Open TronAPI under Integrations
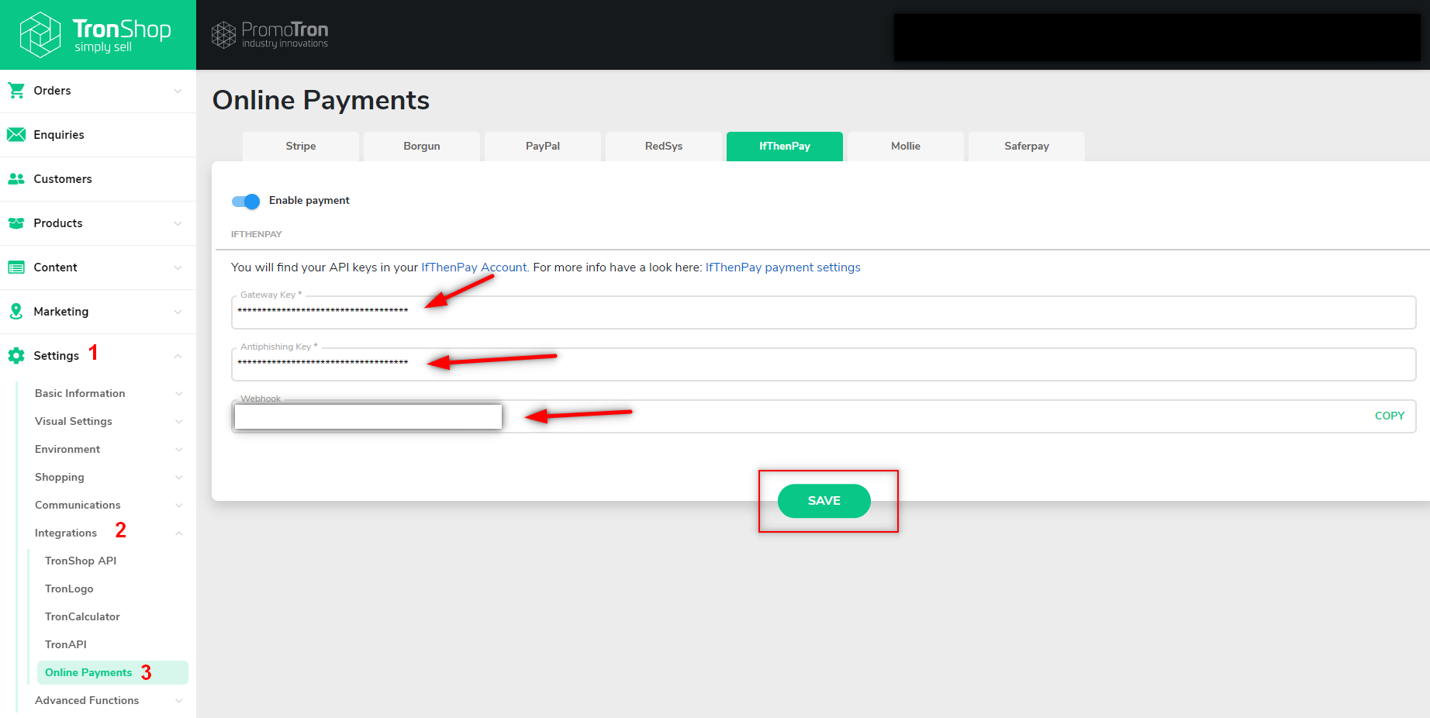1430x718 pixels. [66, 645]
